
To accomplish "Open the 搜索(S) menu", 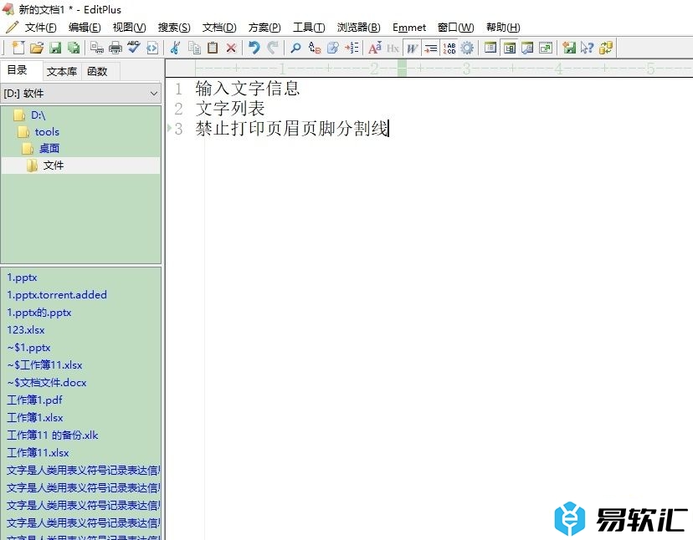I will click(174, 28).
